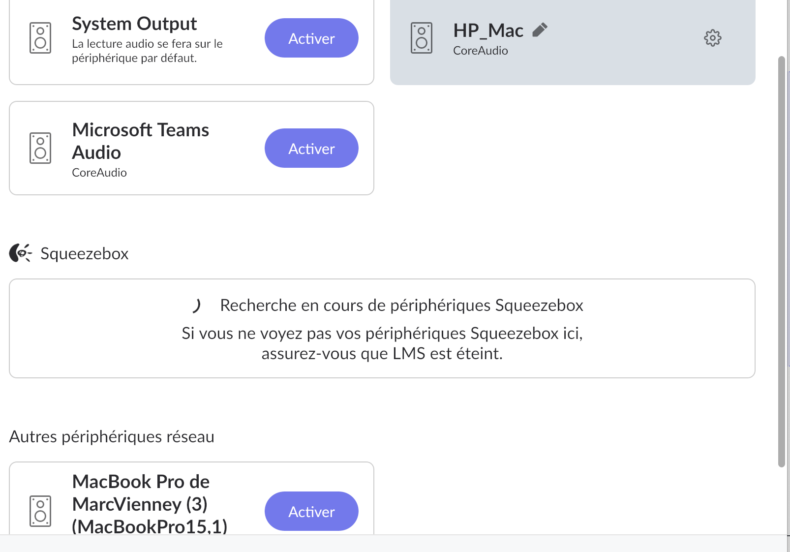The image size is (790, 552).
Task: Click the HP_Mac speaker icon
Action: tap(422, 38)
